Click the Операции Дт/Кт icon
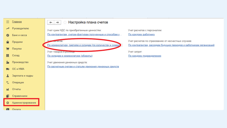The image size is (227, 128). coord(8,82)
